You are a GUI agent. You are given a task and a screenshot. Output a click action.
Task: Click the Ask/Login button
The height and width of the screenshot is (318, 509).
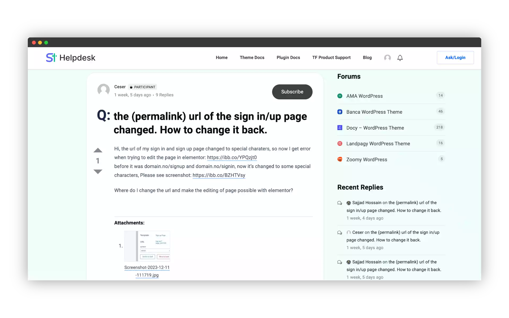[x=455, y=58]
